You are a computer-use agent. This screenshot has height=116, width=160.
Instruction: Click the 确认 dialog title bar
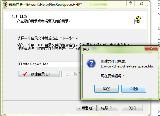tap(113, 50)
